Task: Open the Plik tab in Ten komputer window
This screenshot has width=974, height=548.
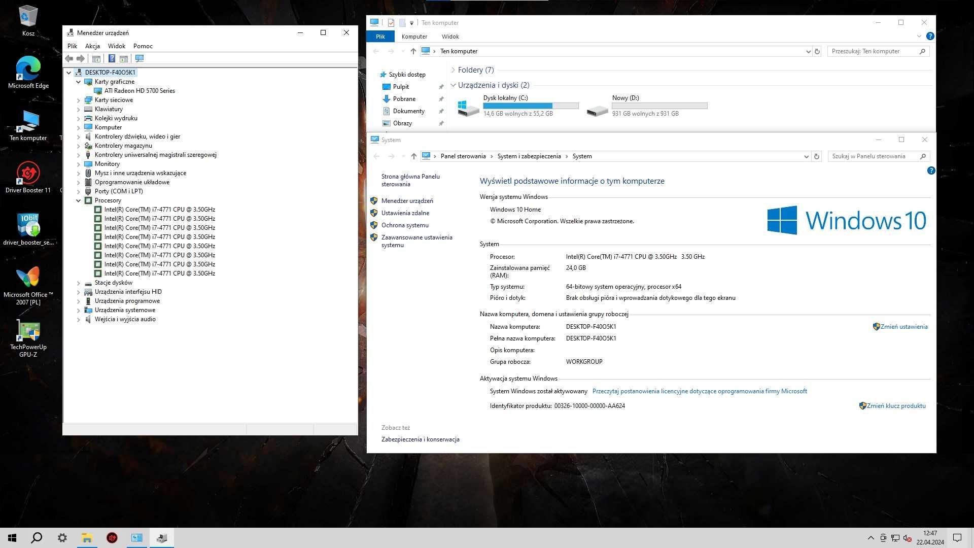Action: (380, 37)
